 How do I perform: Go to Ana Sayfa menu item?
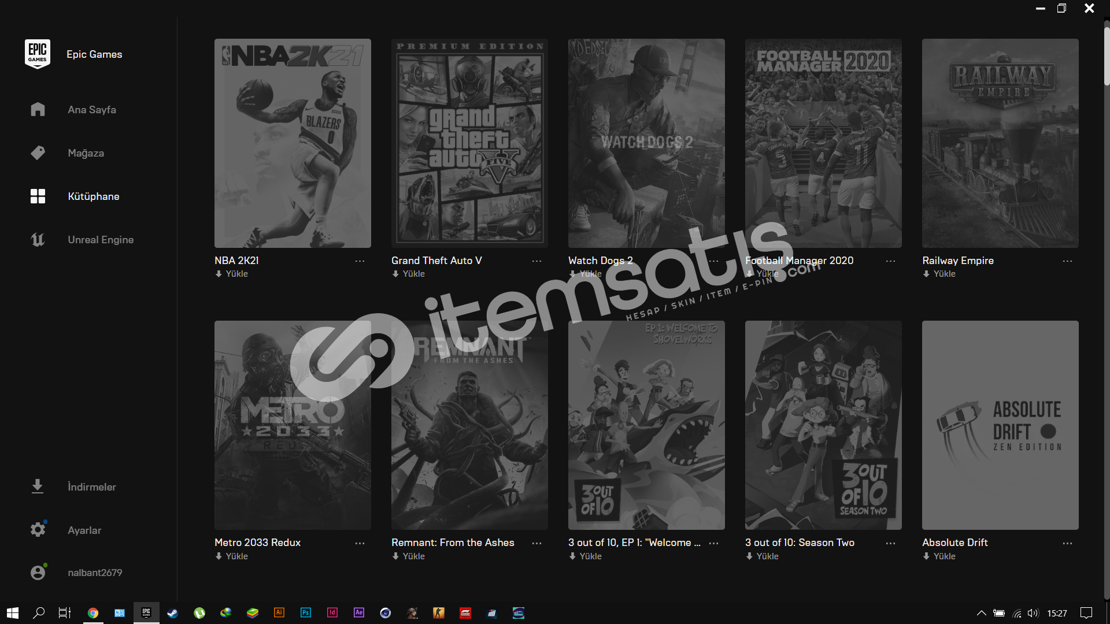click(92, 109)
